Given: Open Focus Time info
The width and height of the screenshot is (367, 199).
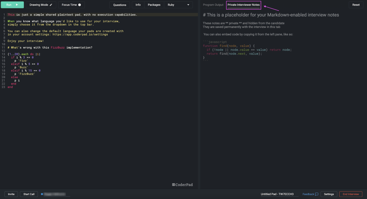Looking at the screenshot, I should click(x=71, y=5).
